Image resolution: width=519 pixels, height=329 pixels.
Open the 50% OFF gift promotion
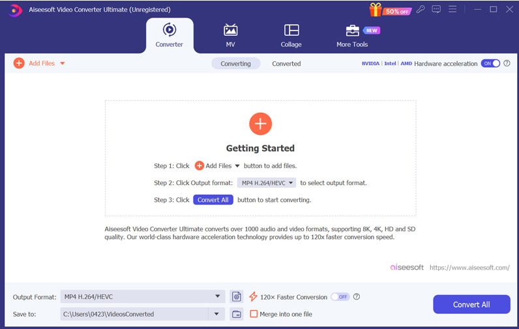click(391, 10)
